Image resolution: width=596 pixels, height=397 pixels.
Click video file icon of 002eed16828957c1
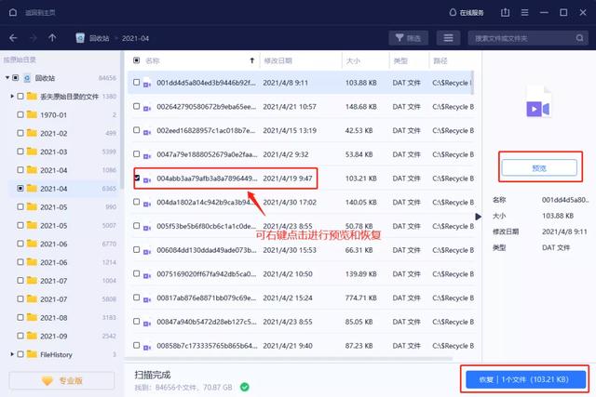tap(147, 132)
